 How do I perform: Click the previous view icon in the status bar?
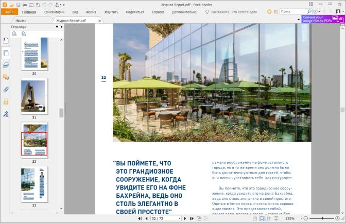pos(199,218)
